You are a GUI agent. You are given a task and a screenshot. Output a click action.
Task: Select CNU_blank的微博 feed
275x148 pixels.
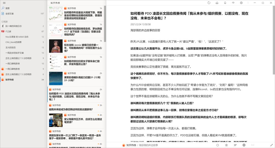[x=23, y=42]
